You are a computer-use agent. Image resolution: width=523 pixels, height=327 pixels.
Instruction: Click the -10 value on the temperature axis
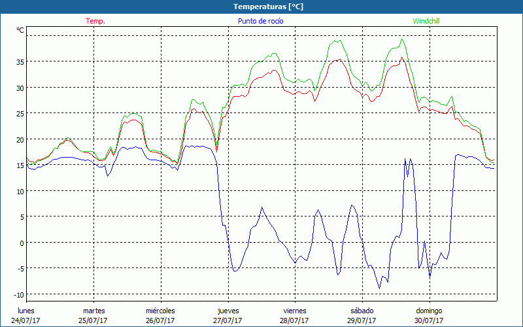tap(19, 294)
